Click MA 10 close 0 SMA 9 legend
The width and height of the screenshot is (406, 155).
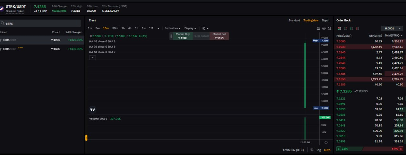pos(102,41)
